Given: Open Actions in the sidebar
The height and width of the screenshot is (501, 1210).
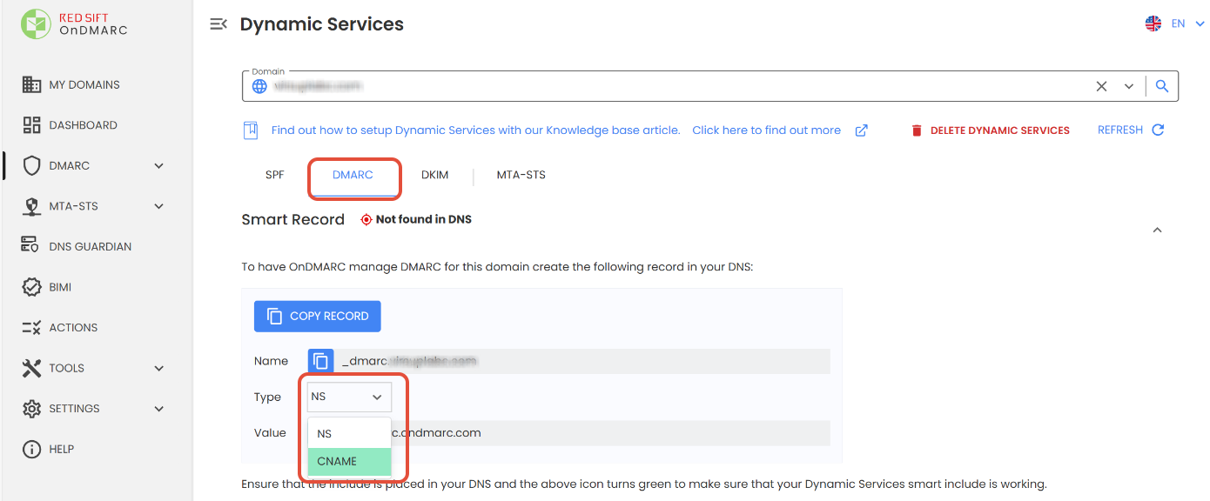Looking at the screenshot, I should [73, 328].
